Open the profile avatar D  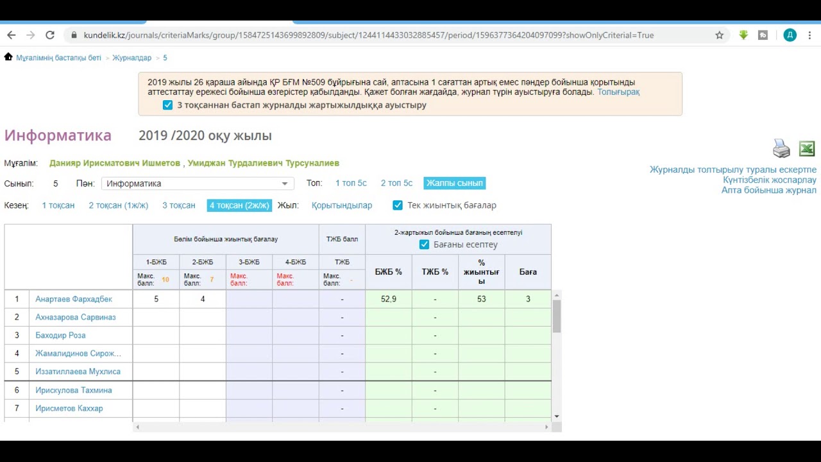(x=790, y=35)
